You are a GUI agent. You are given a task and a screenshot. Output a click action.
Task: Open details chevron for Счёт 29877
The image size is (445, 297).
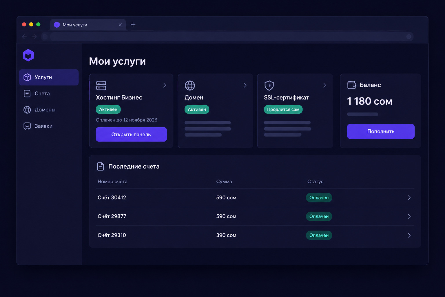coord(409,216)
